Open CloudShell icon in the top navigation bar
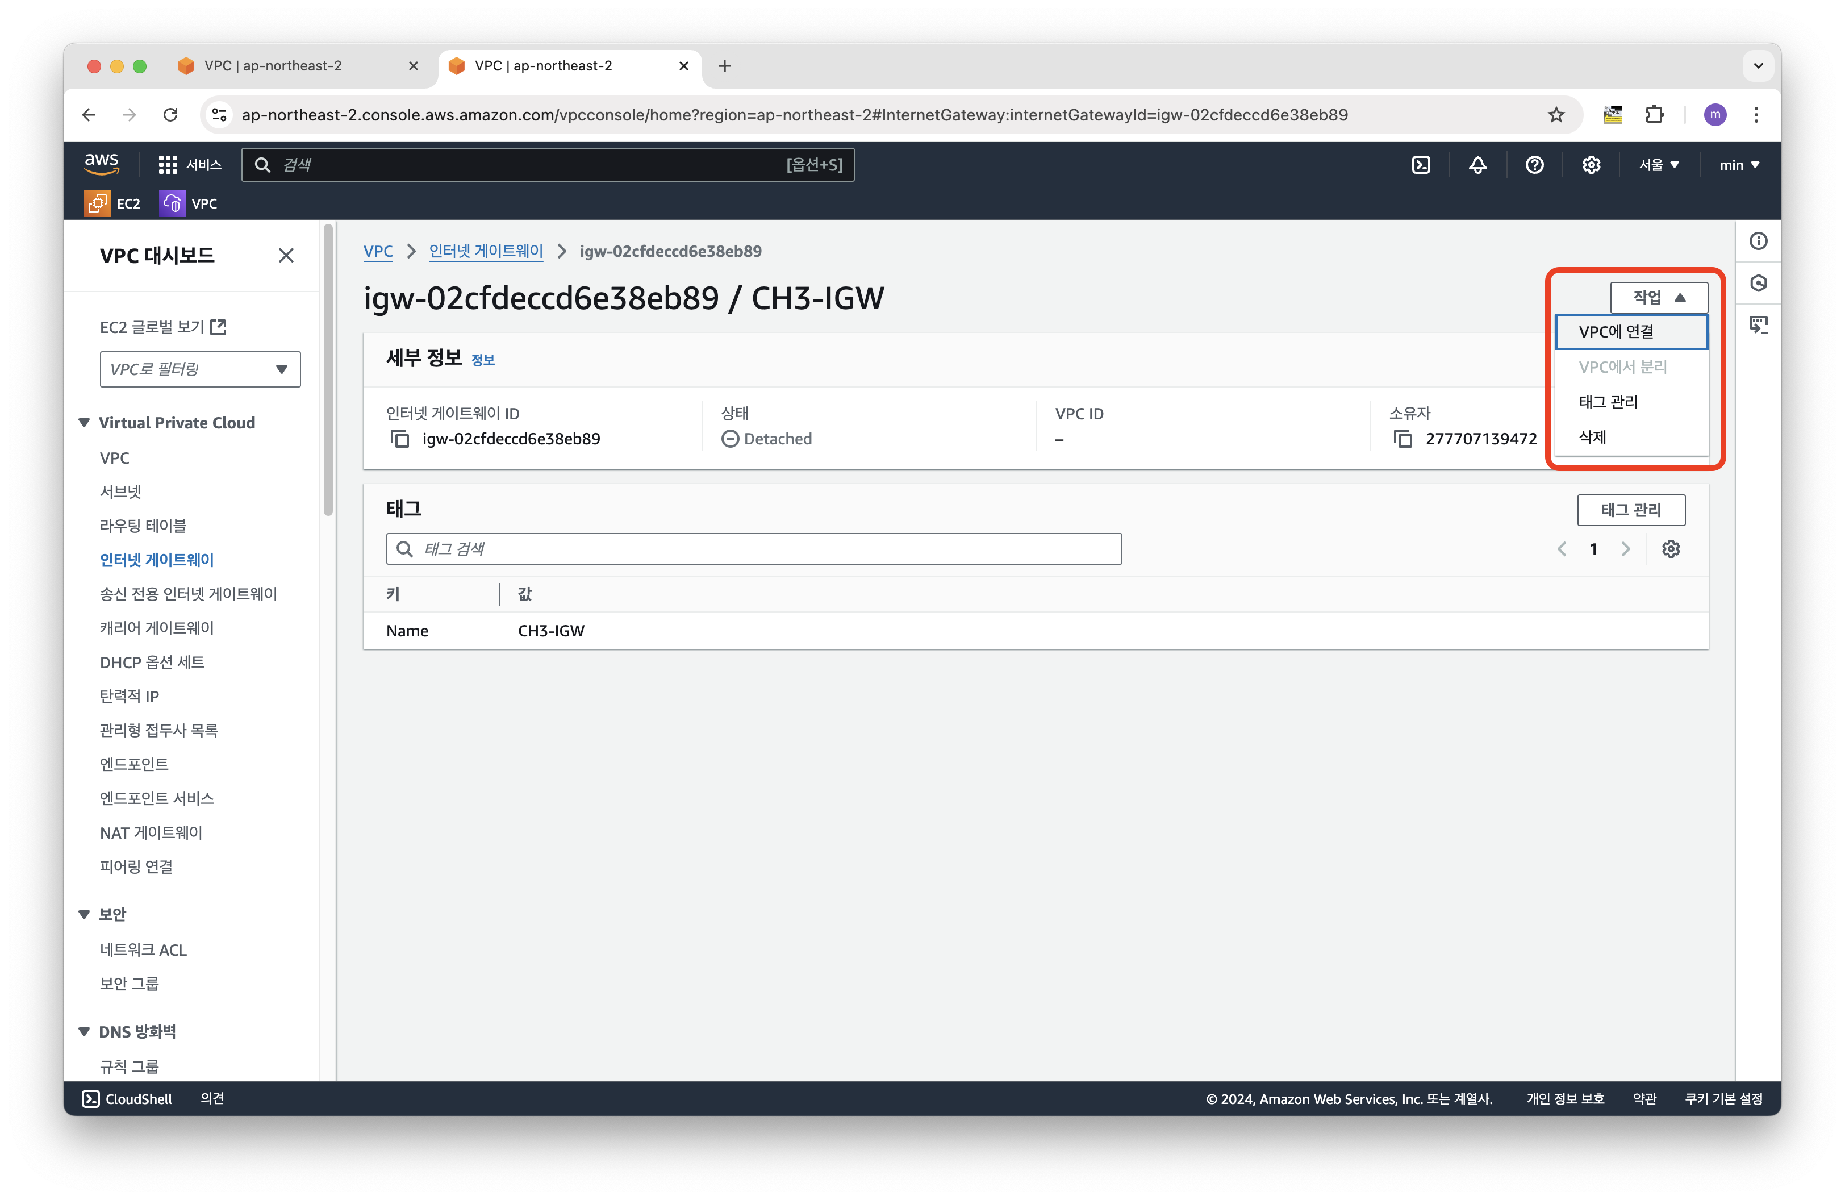 click(1420, 164)
